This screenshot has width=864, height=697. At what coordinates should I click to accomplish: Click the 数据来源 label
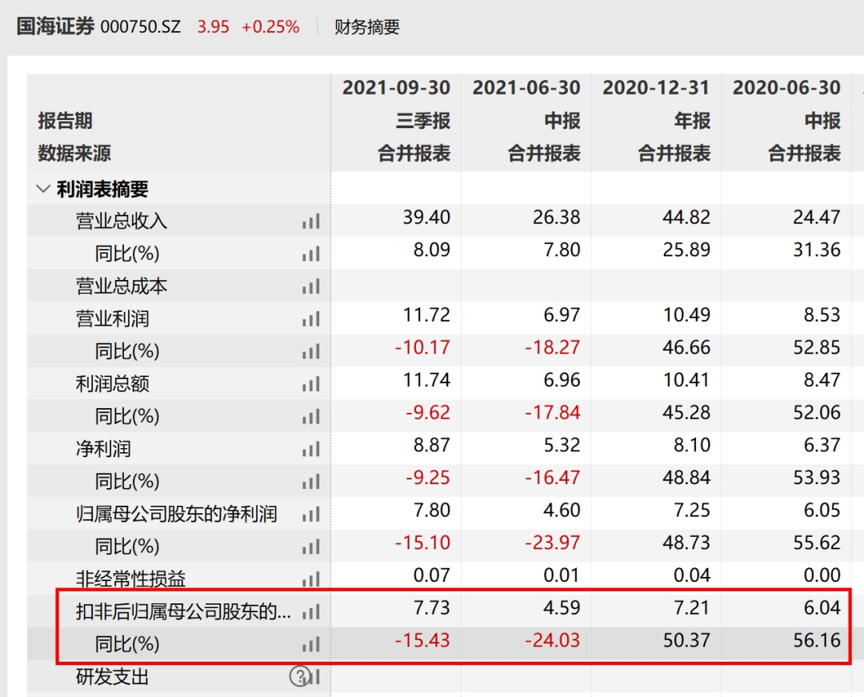(x=74, y=153)
